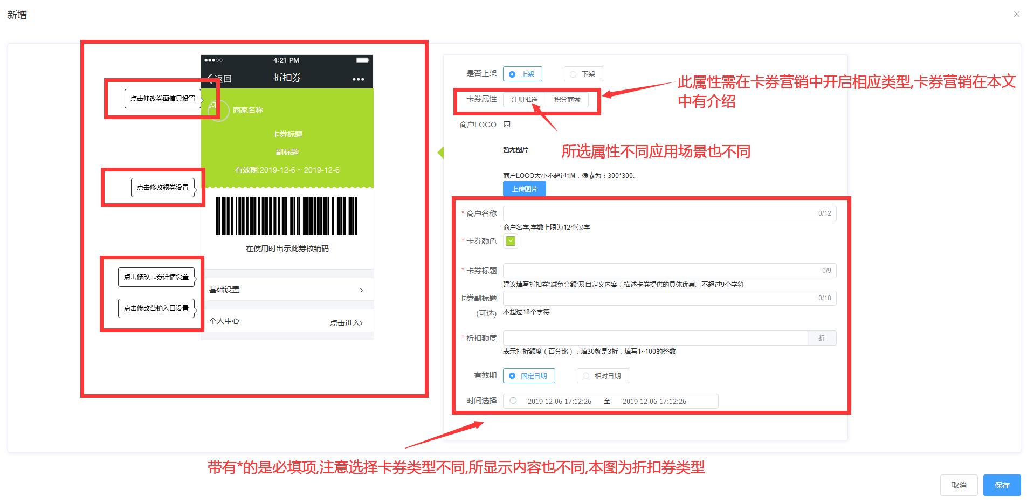1027x503 pixels.
Task: Focus the 商户名称 input field
Action: tap(670, 213)
